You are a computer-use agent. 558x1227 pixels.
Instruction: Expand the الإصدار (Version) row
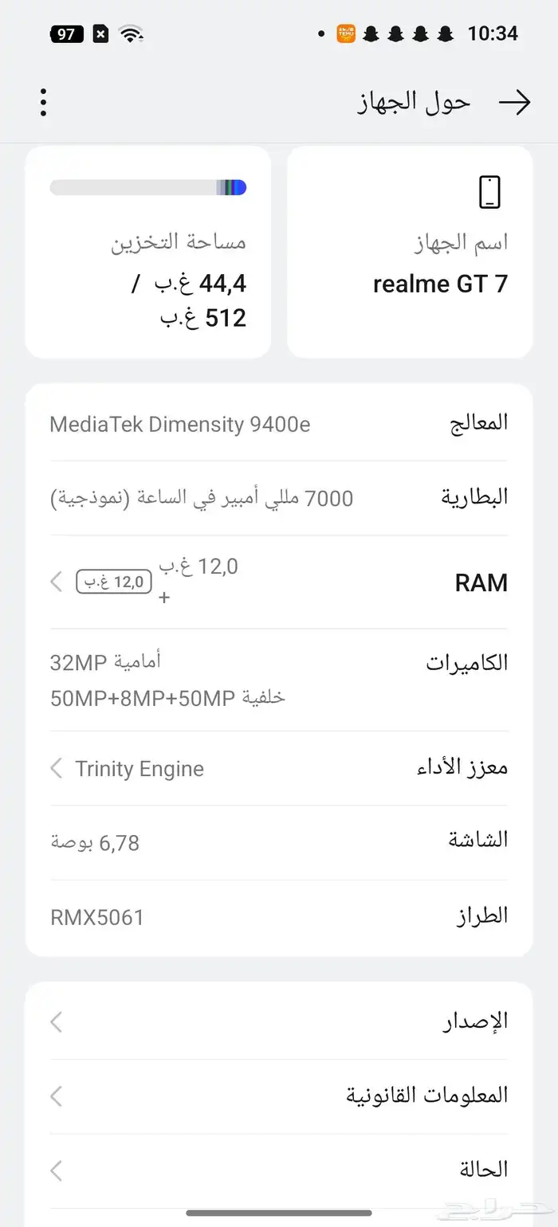click(279, 1021)
